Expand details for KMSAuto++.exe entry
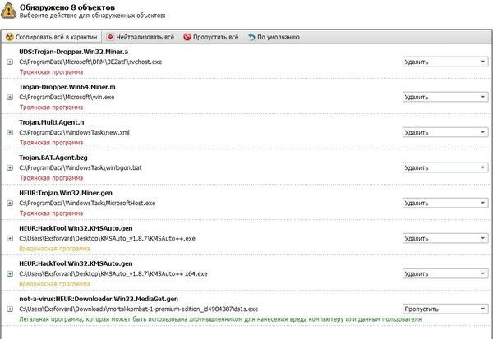The image size is (493, 339). 10,239
